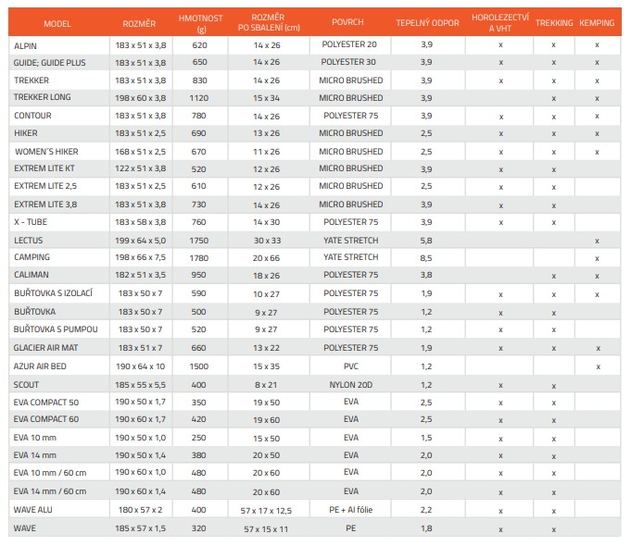Select the X - TUBE model cell

tap(31, 222)
